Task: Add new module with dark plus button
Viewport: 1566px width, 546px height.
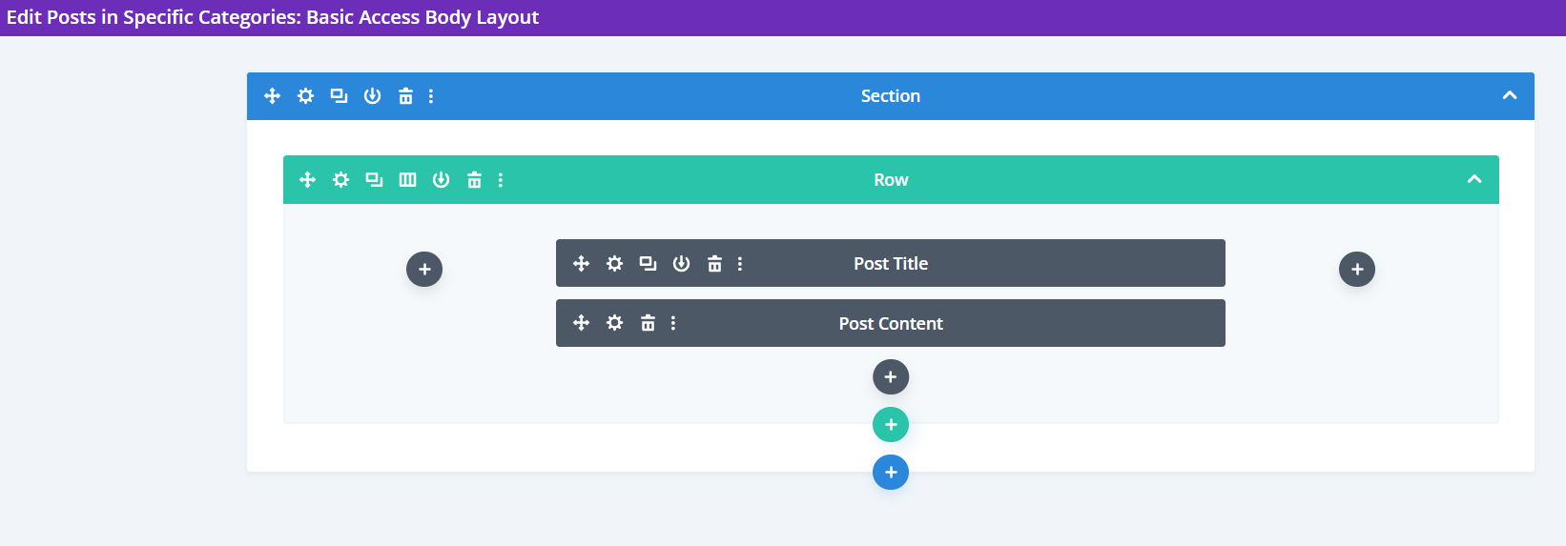Action: 890,377
